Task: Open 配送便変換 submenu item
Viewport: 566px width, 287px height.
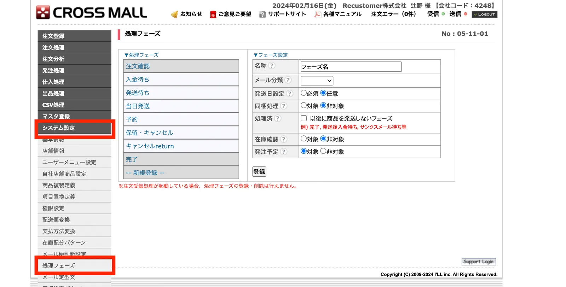Action: [74, 220]
